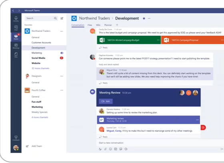
Task: Add a new tab with the plus icon
Action: [117, 25]
